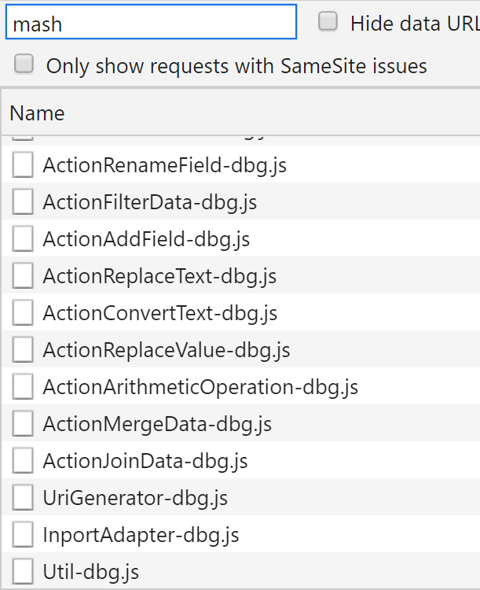The width and height of the screenshot is (480, 590).
Task: Open the InportAdapter-dbg.js request
Action: click(x=141, y=535)
